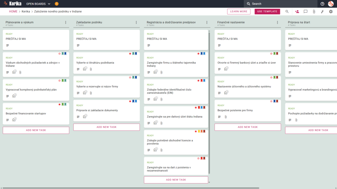The height and width of the screenshot is (189, 337).
Task: Open the user avatar in top bar
Action: pos(331,4)
